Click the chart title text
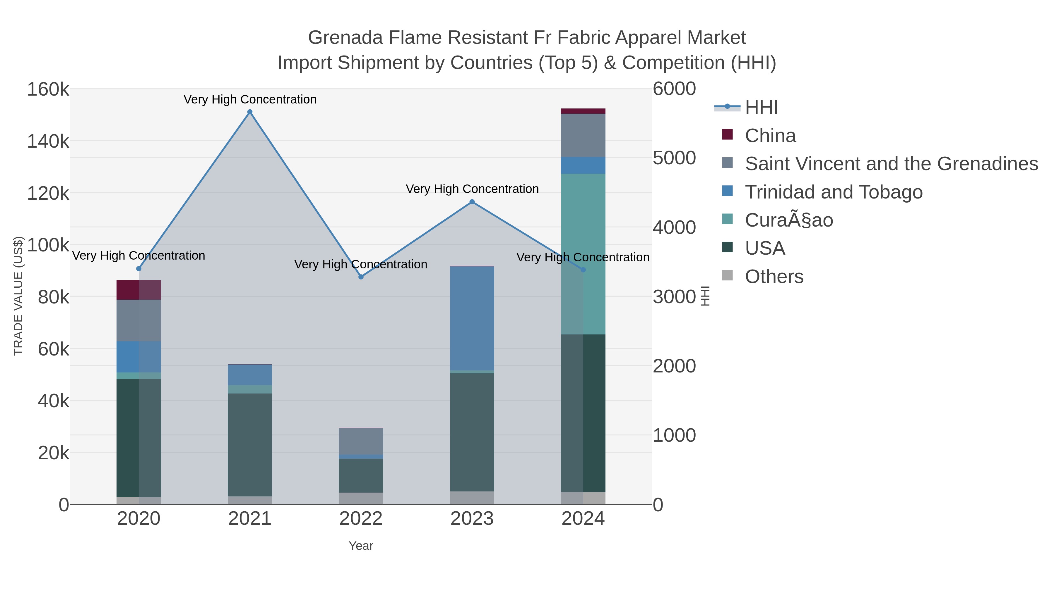 (527, 50)
